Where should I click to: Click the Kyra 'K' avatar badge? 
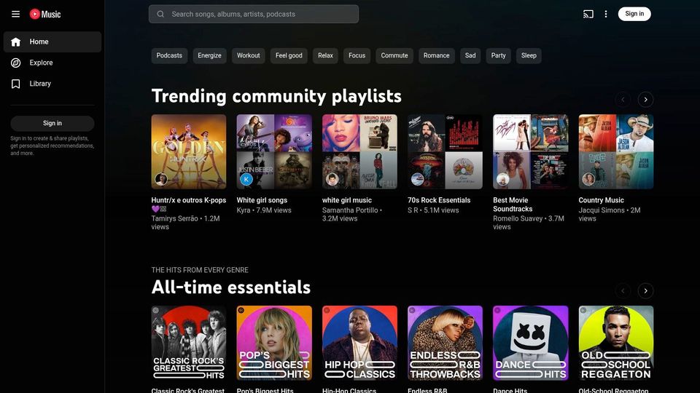246,179
